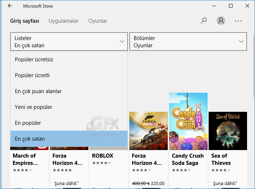Choose Yeni ve popüler option
Image resolution: width=255 pixels, height=189 pixels.
click(x=69, y=107)
